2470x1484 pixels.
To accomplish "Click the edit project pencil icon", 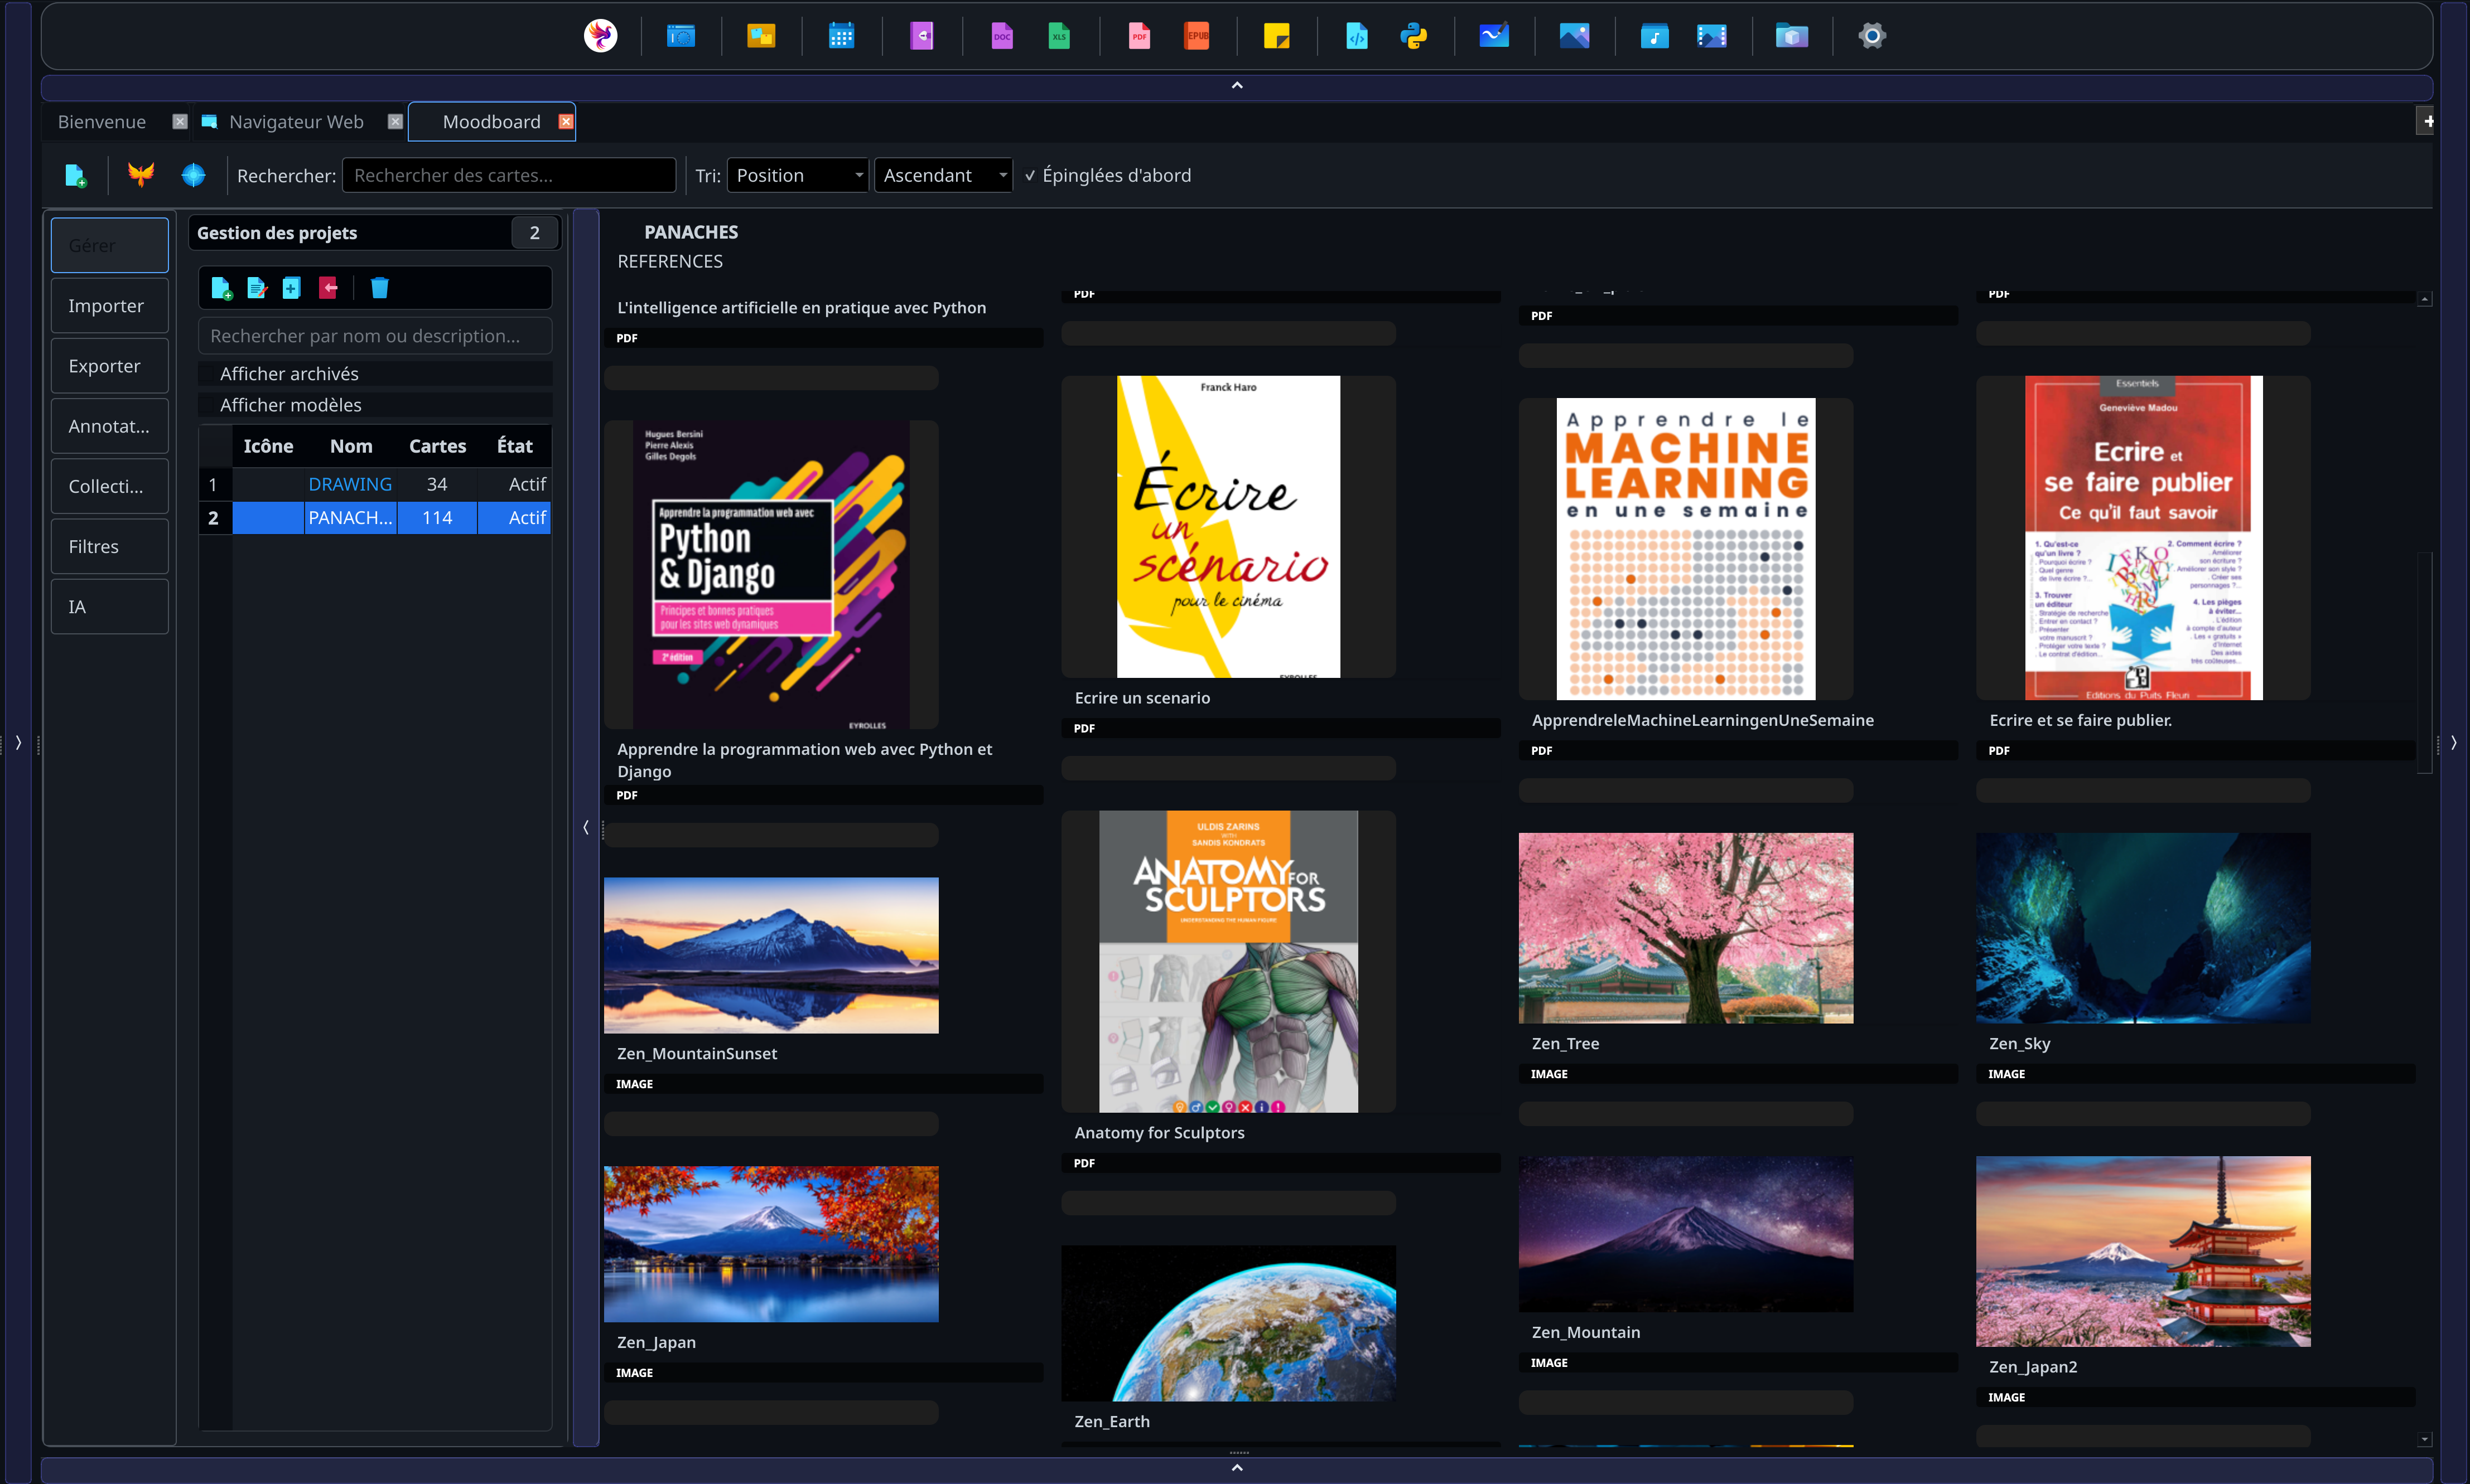I will 257,288.
